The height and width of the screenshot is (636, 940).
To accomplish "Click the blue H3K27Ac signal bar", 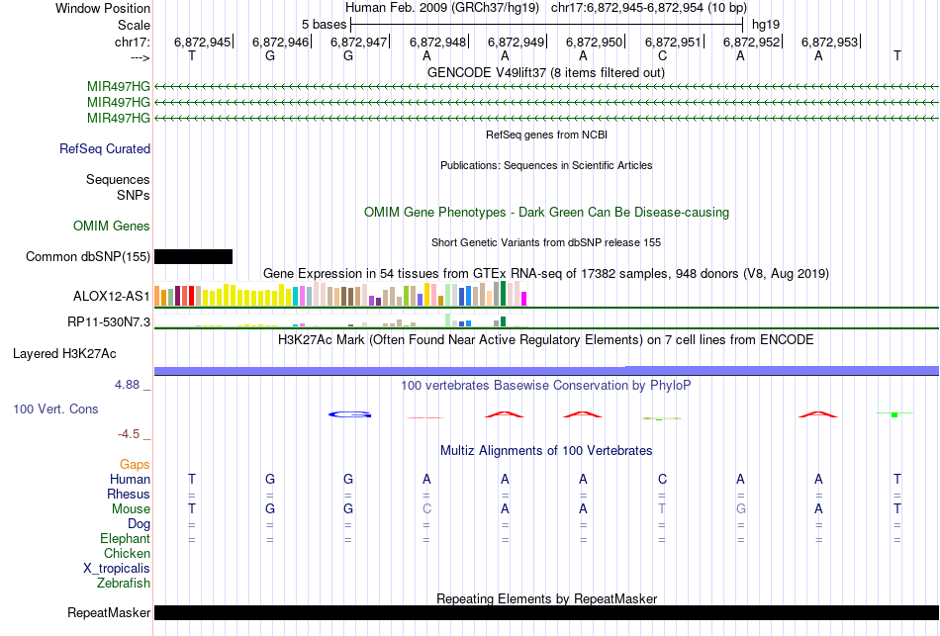I will click(x=546, y=371).
